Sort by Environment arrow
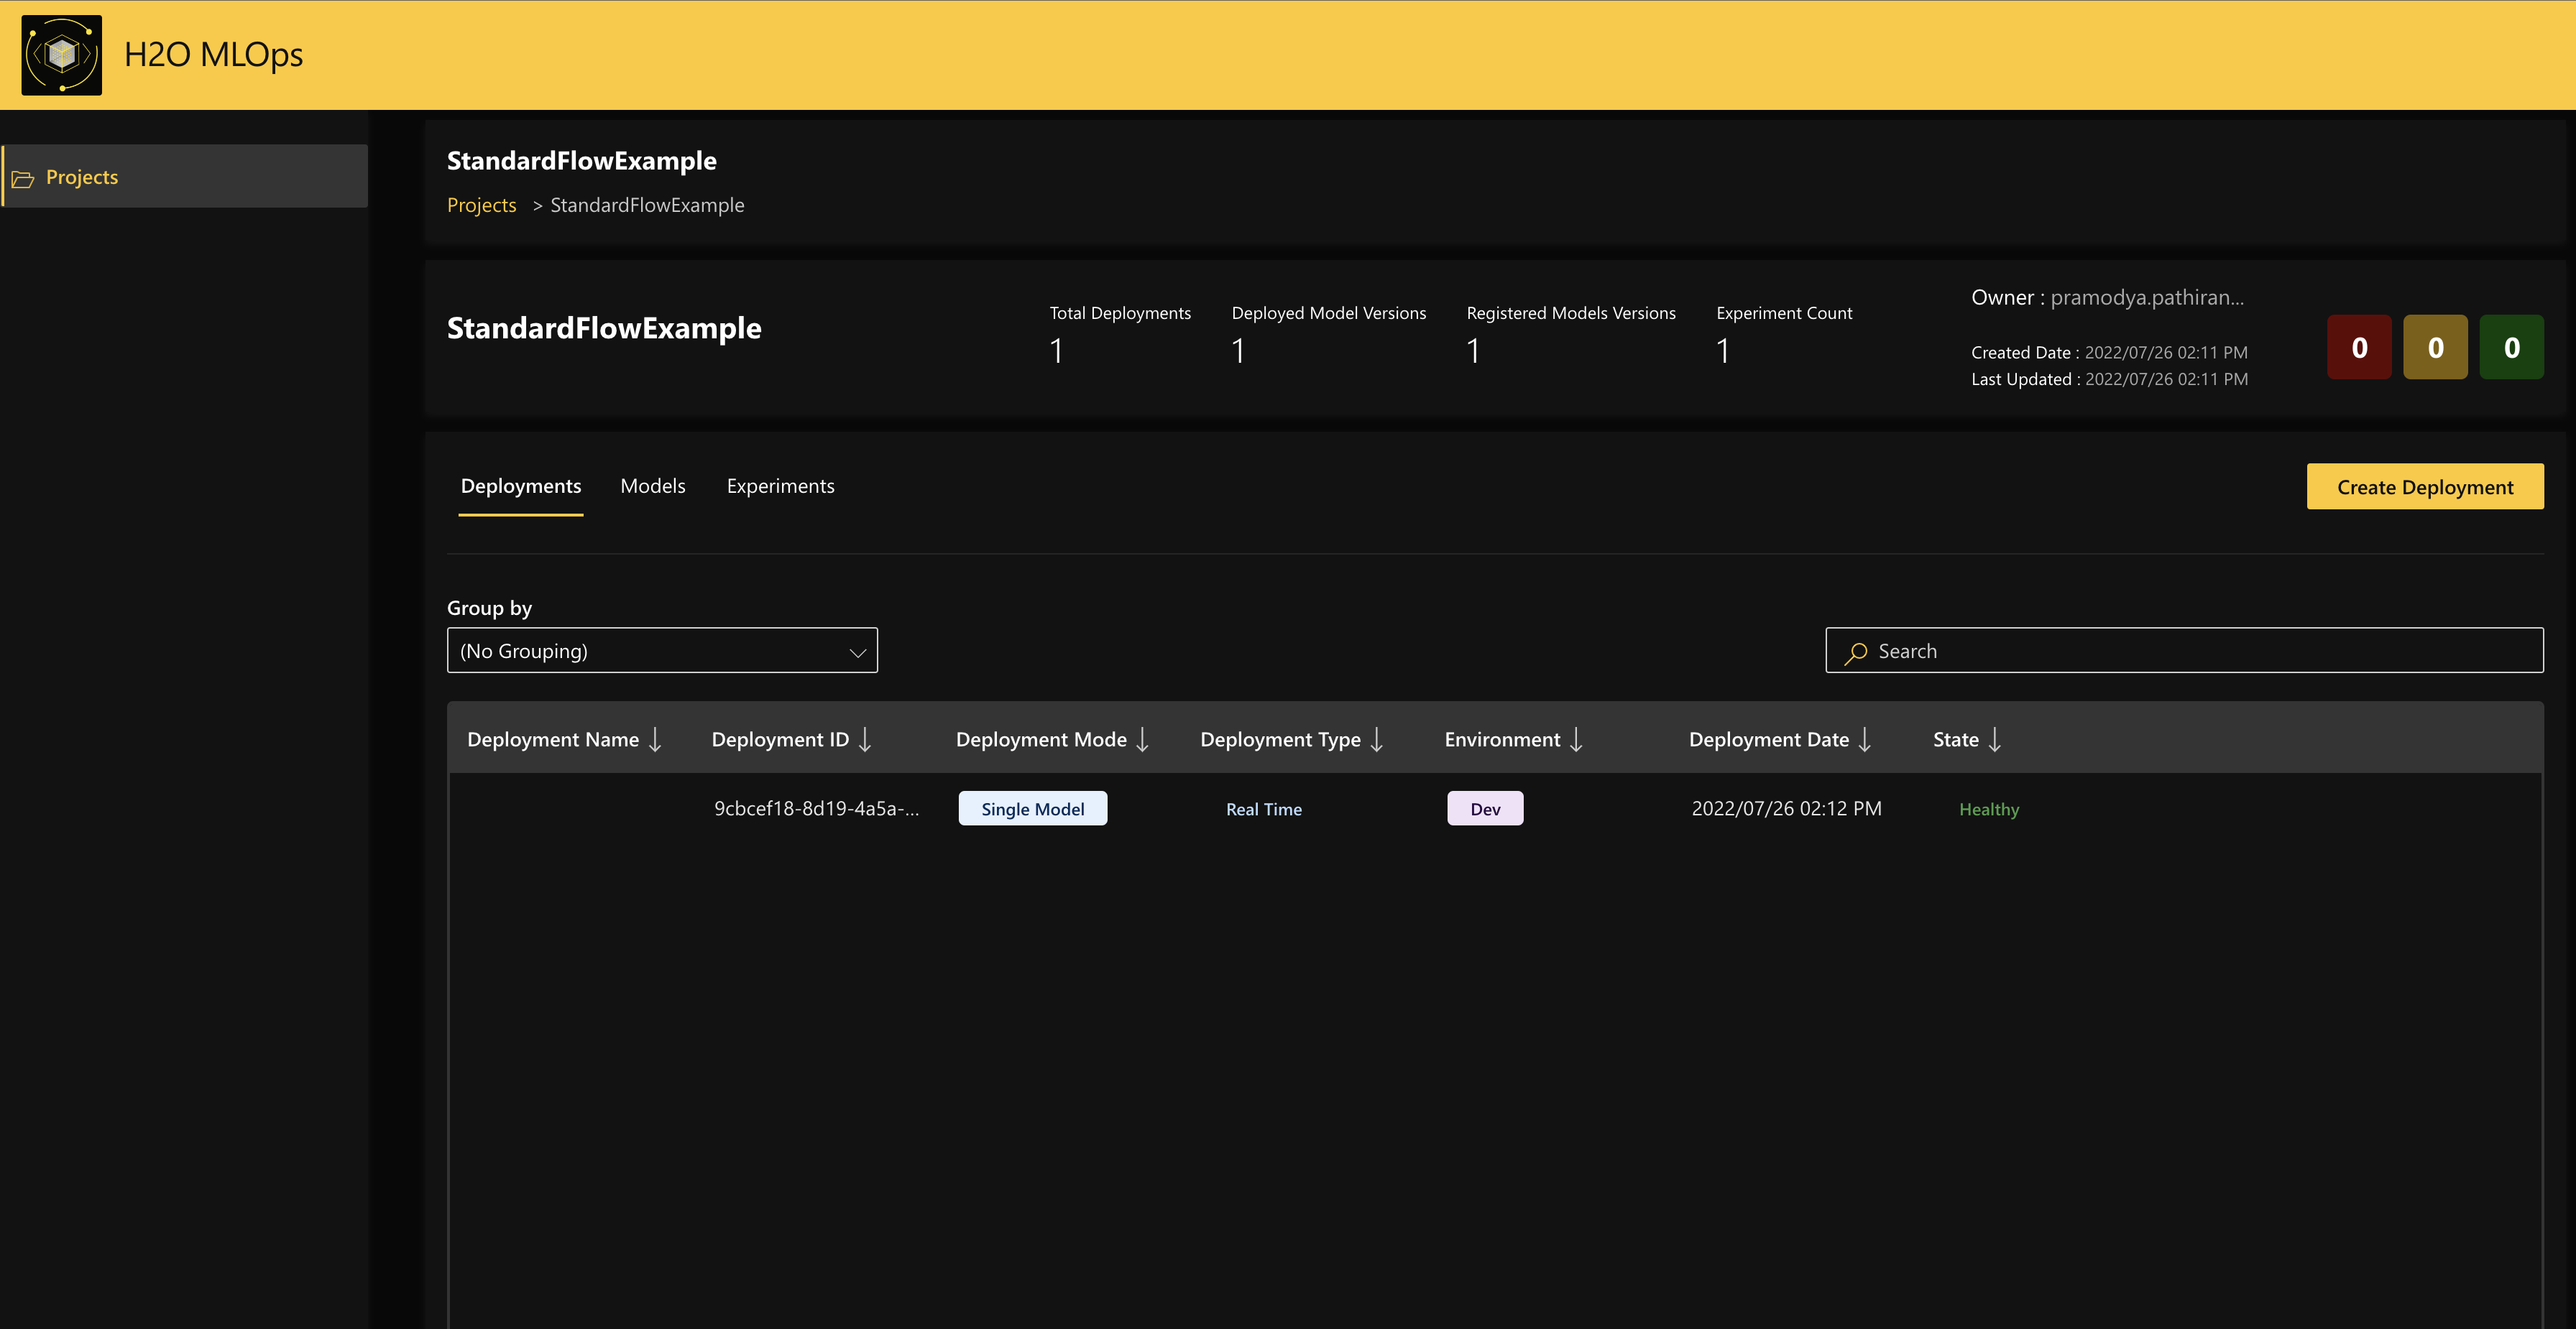This screenshot has width=2576, height=1329. (x=1576, y=739)
